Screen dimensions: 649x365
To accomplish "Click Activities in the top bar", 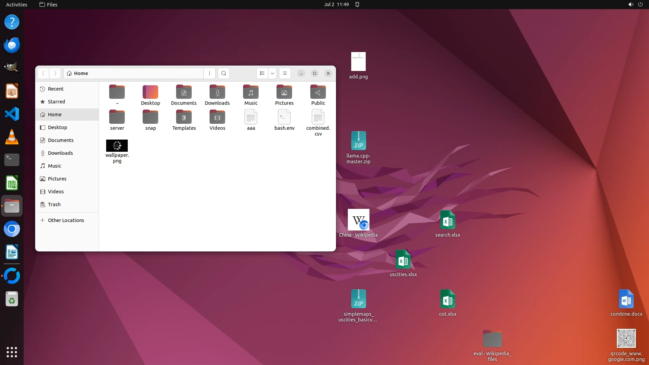I will (17, 4).
